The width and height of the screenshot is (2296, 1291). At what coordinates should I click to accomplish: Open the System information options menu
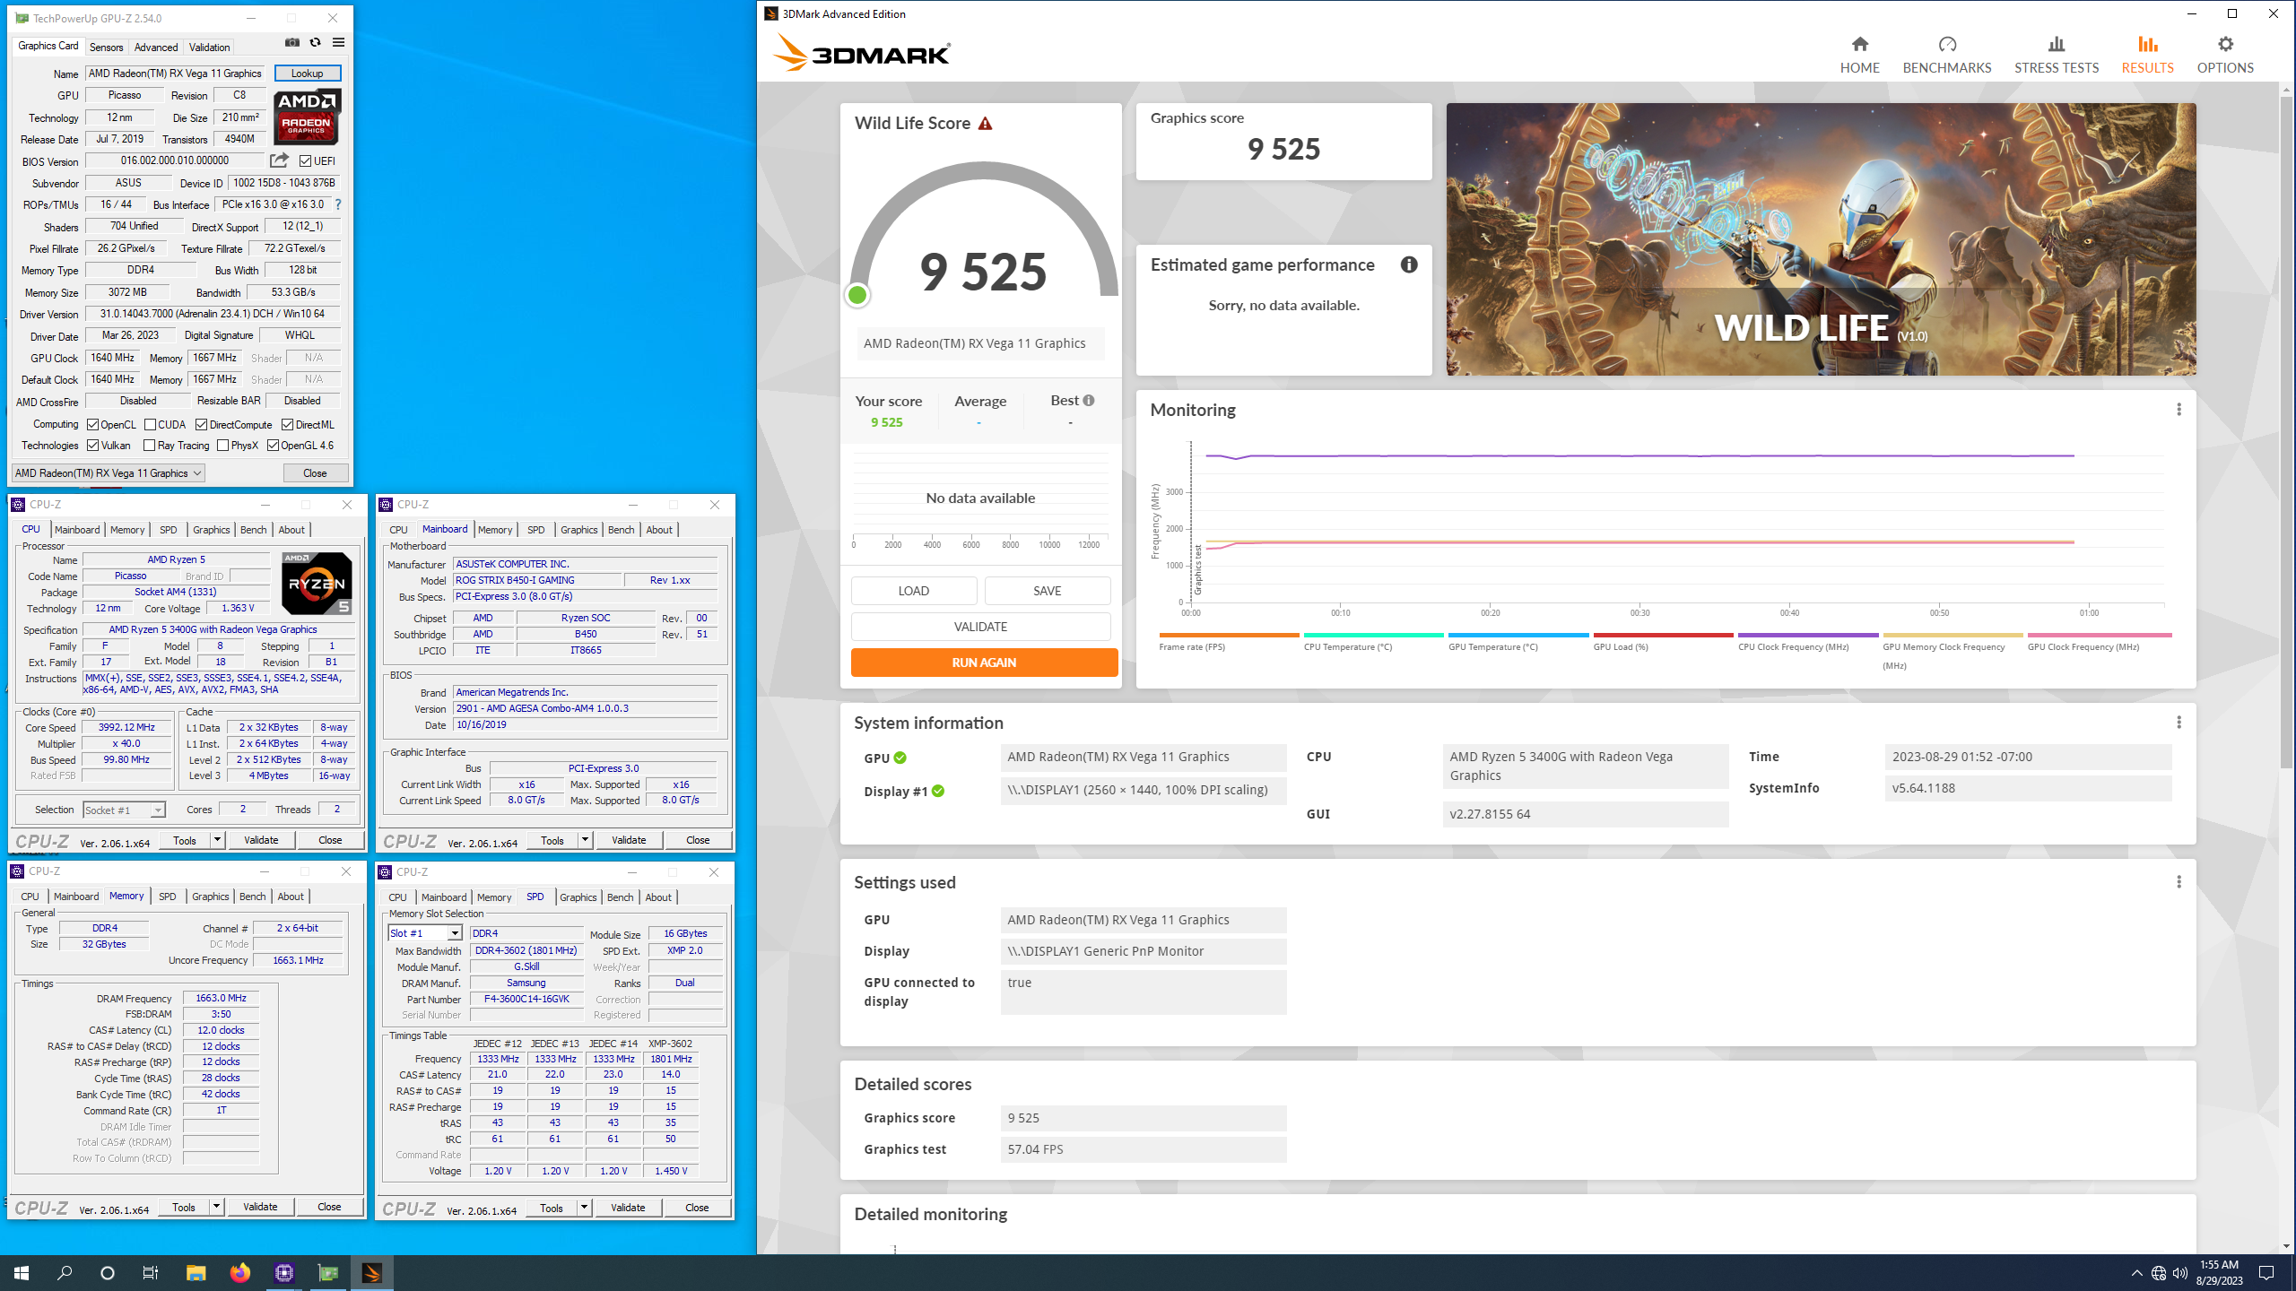click(2179, 723)
